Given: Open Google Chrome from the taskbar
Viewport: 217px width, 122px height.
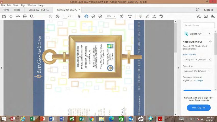Looking at the screenshot, I should (x=91, y=119).
